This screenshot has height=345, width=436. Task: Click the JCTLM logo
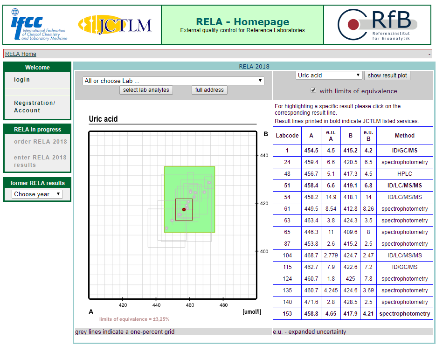[x=115, y=25]
